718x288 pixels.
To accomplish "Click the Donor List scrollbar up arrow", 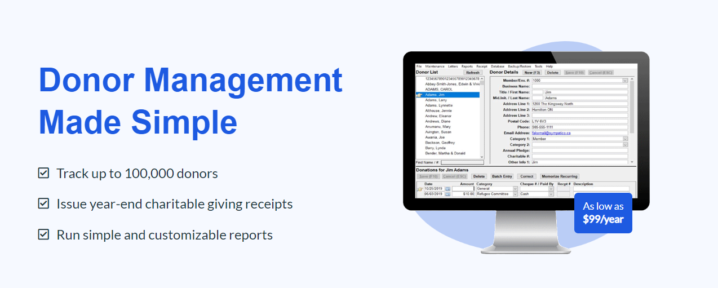I will pyautogui.click(x=482, y=79).
